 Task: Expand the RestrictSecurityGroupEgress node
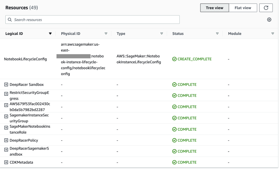pos(6,94)
